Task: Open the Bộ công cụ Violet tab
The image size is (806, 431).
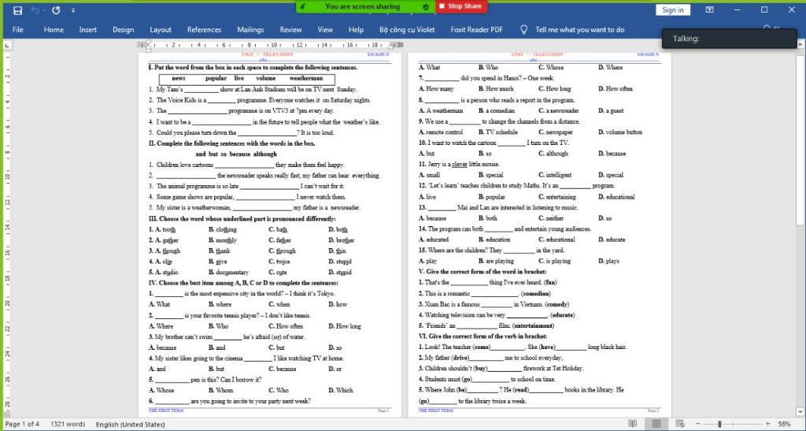Action: [x=407, y=30]
